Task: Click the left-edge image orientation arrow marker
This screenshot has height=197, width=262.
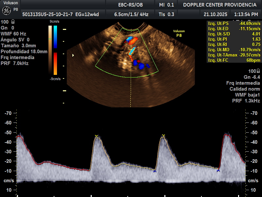Action: (x=73, y=55)
